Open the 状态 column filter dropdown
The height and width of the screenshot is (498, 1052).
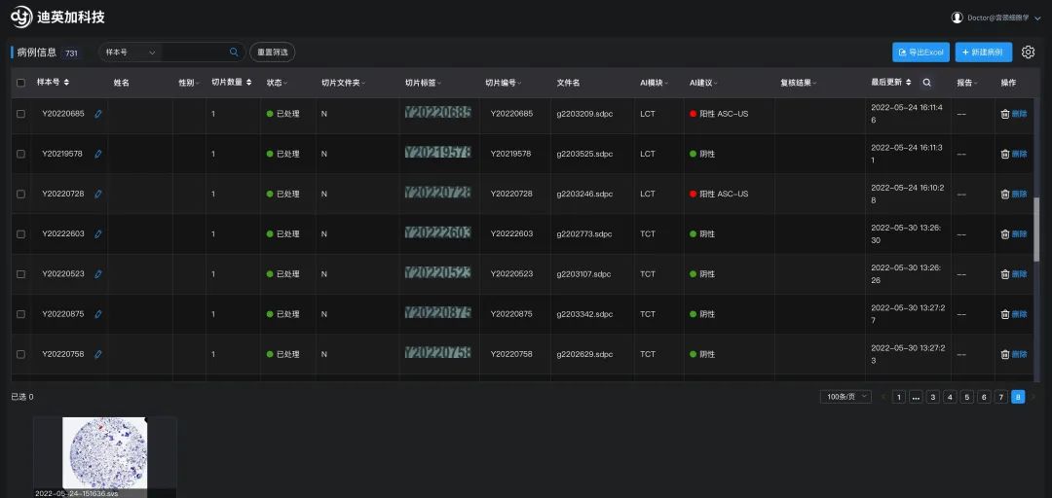(x=278, y=83)
